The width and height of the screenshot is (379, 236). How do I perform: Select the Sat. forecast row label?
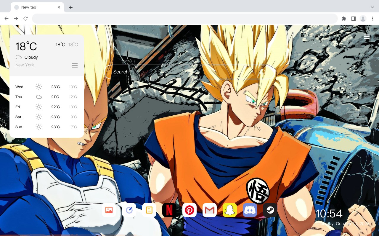(19, 117)
